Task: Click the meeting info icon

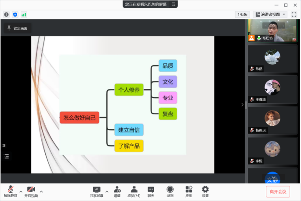Action: pos(6,15)
